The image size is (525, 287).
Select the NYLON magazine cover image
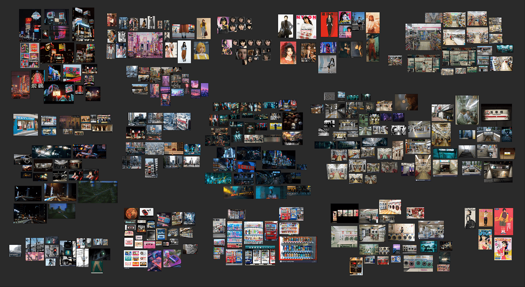[306, 26]
